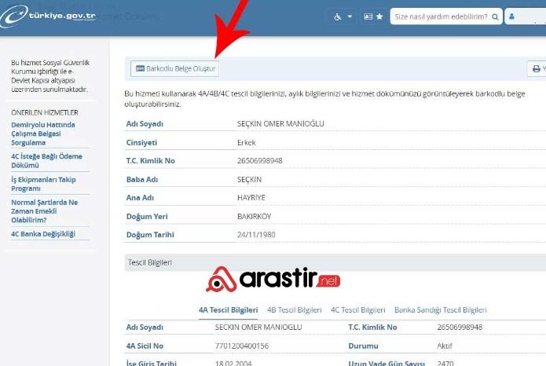Click the ÖNERİLEN HİZMETLER heading

(45, 112)
